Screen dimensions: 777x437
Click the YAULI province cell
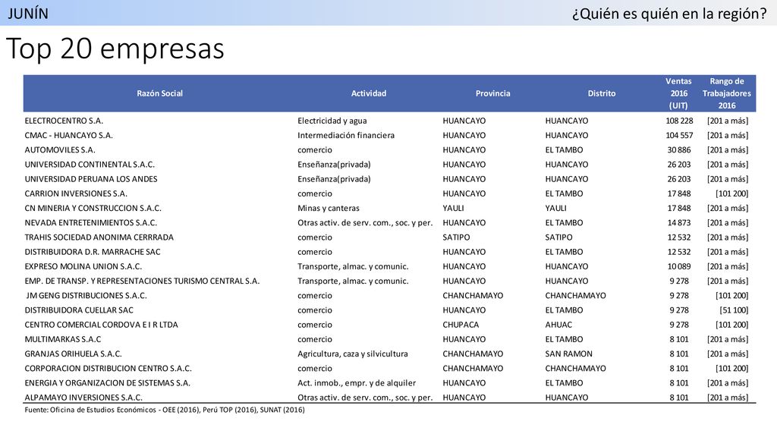coord(454,208)
